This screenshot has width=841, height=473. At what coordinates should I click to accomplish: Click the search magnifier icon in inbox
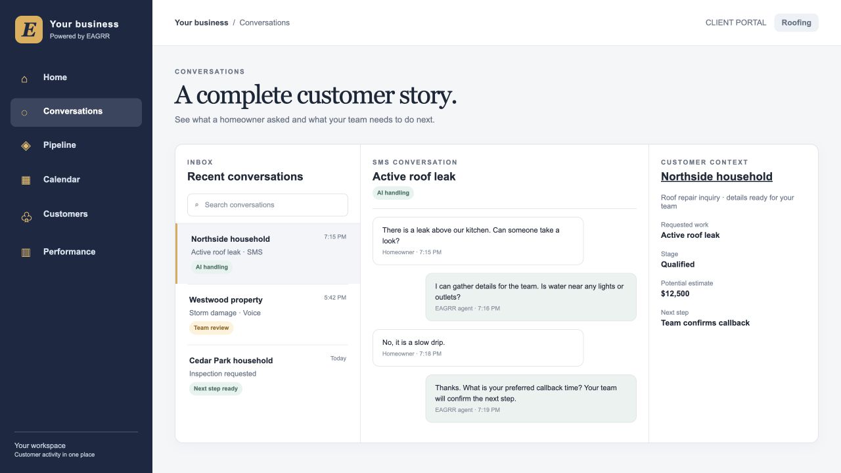pyautogui.click(x=196, y=205)
